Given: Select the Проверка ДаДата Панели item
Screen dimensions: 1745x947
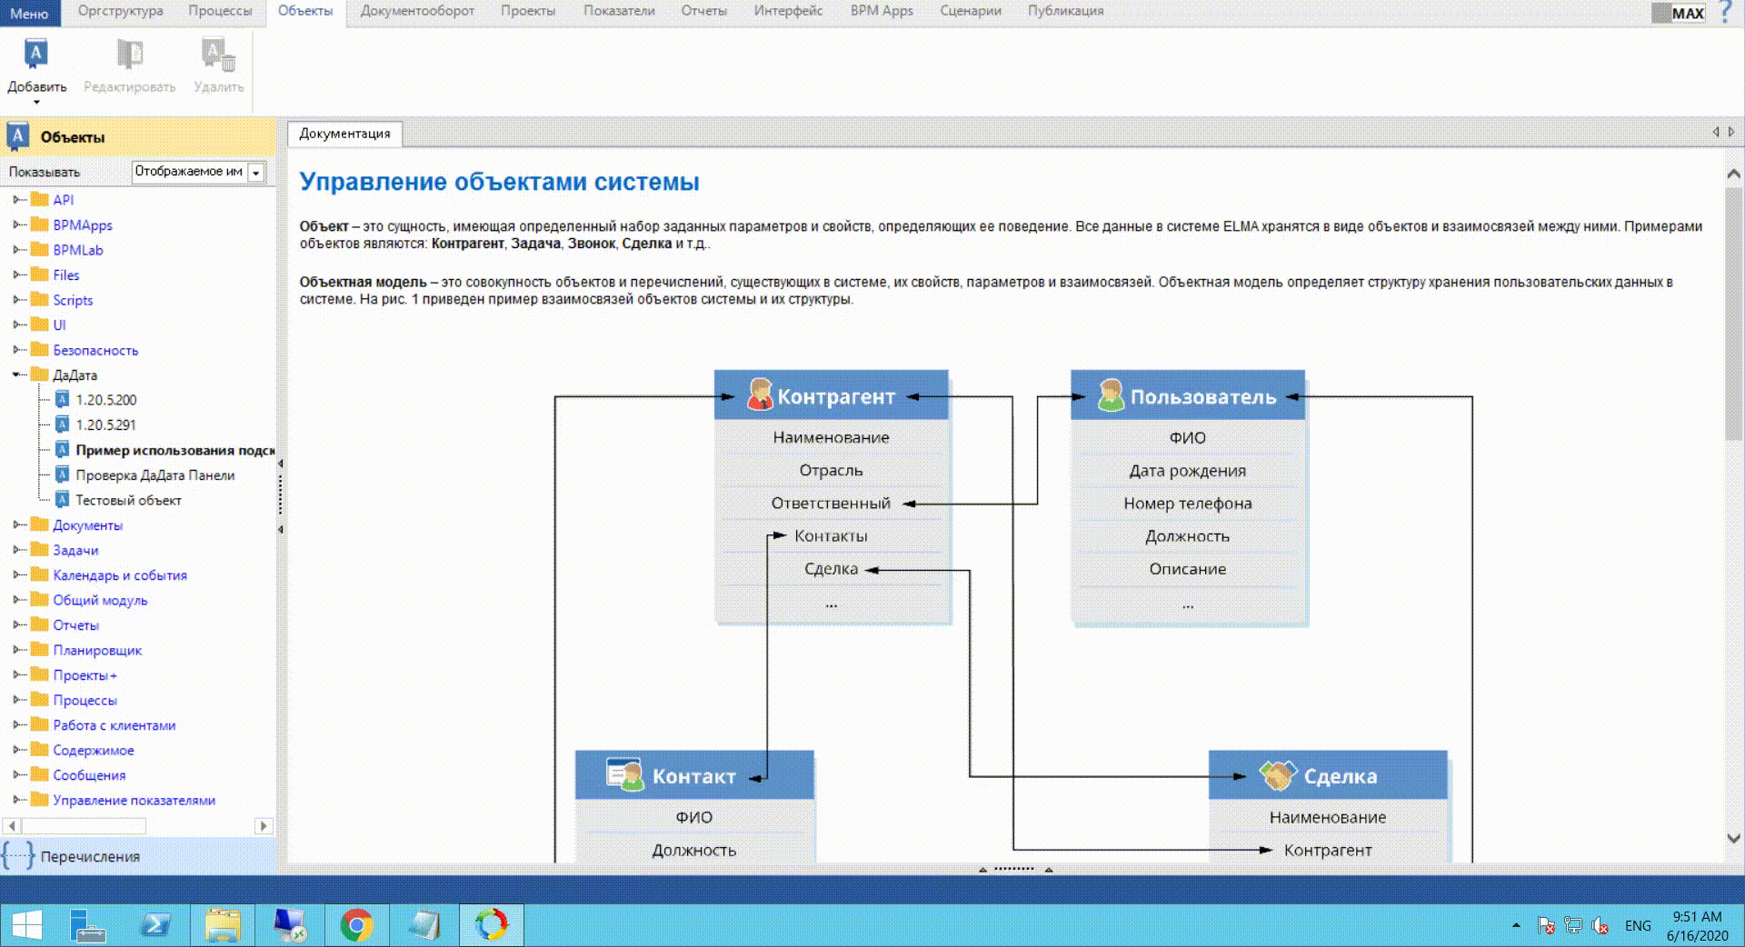Looking at the screenshot, I should [x=155, y=475].
